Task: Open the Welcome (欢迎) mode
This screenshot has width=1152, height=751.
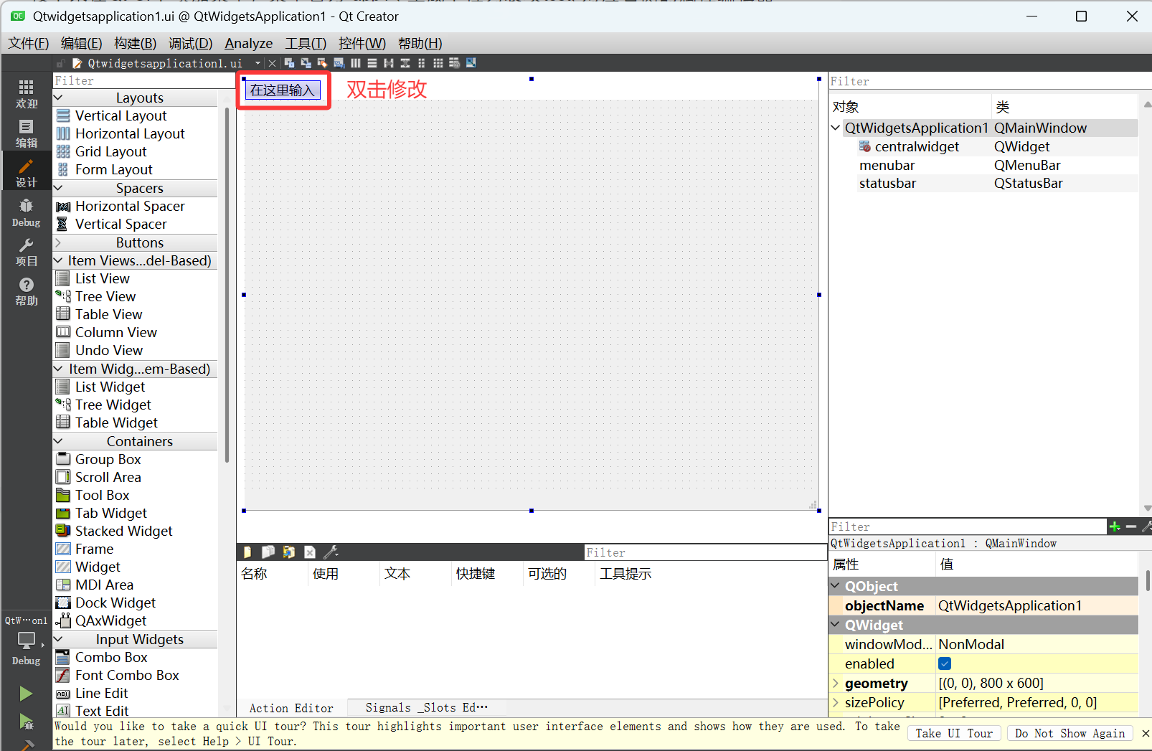Action: (27, 94)
